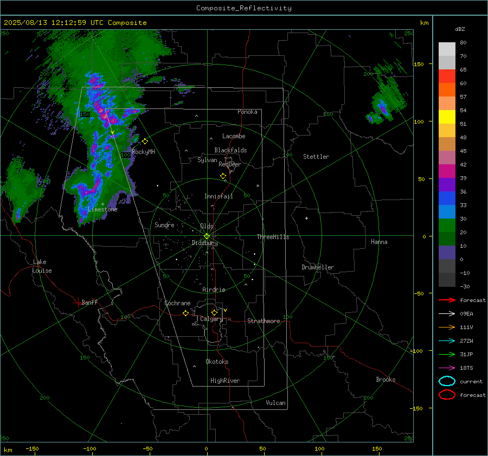Screen dimensions: 488x456
Task: Click the red forecast ellipse icon
Action: 447,395
